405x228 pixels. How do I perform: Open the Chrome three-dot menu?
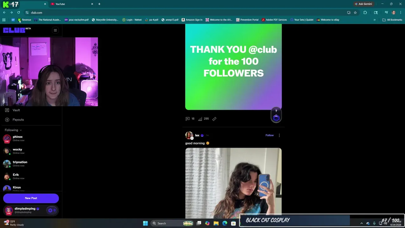401,13
